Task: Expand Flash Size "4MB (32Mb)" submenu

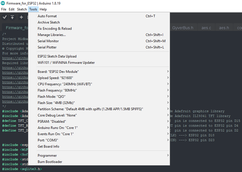Action: pyautogui.click(x=99, y=103)
